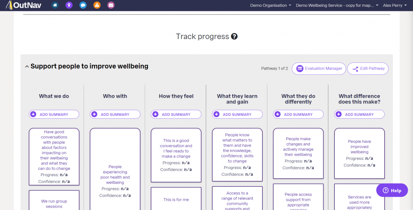Add summary under How they feel
This screenshot has height=210, width=413.
pos(176,114)
